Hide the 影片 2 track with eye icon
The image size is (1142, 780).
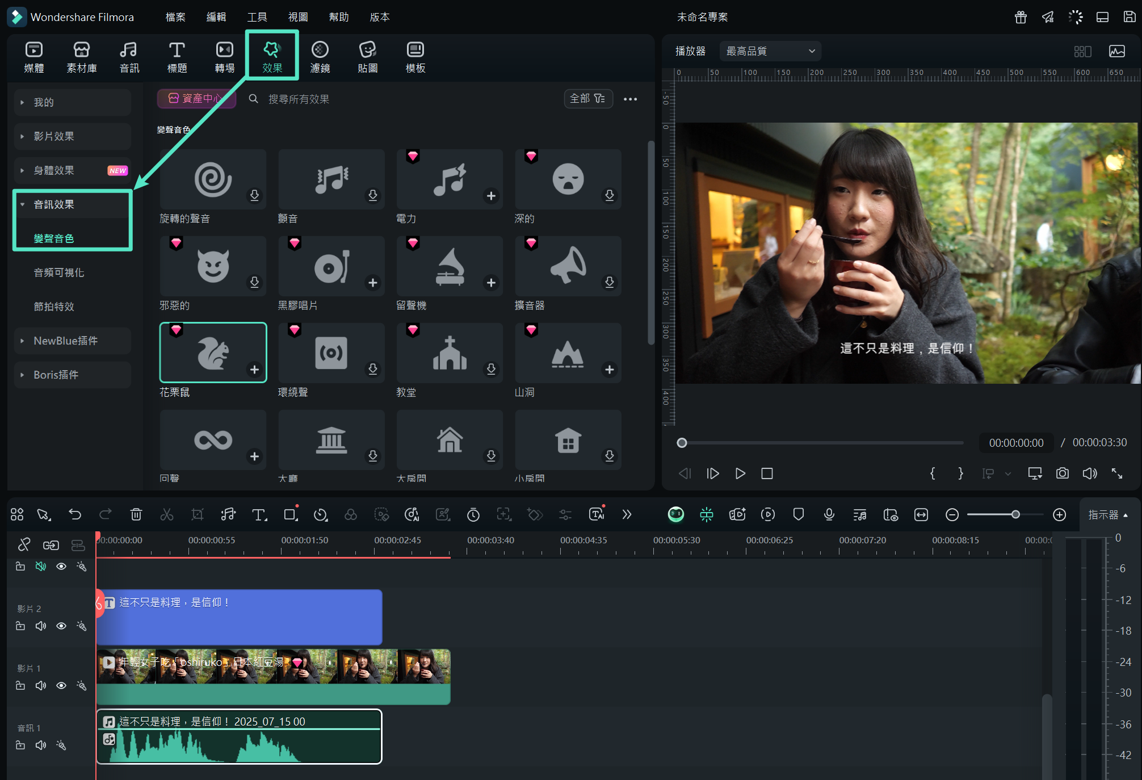point(61,626)
